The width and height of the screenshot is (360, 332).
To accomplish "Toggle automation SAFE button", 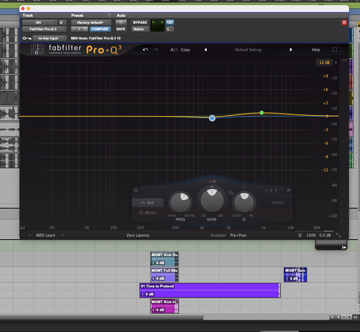I will [x=121, y=29].
